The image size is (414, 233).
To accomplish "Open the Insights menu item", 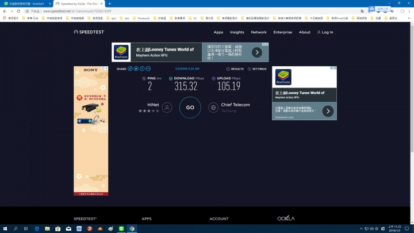I will tap(237, 32).
